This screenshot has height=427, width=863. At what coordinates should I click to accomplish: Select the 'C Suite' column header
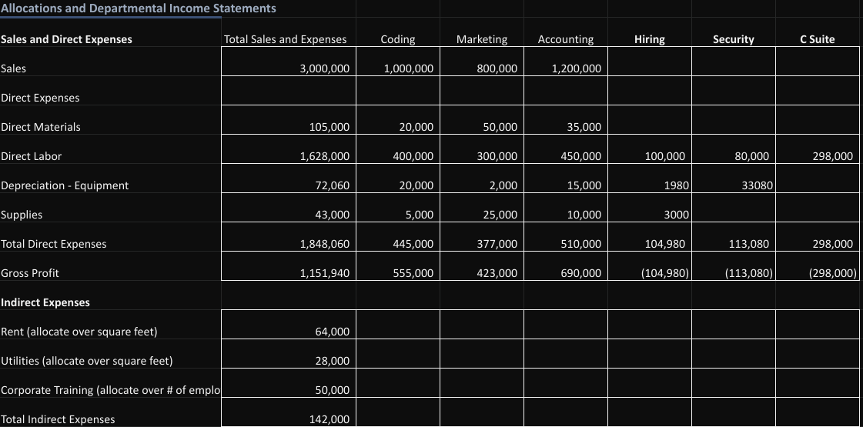818,39
